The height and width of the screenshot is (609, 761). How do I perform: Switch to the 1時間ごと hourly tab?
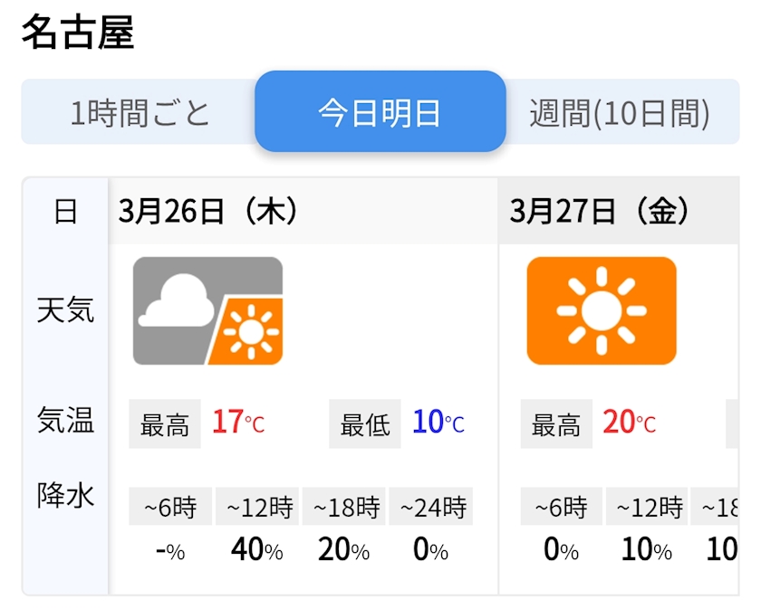[x=140, y=113]
